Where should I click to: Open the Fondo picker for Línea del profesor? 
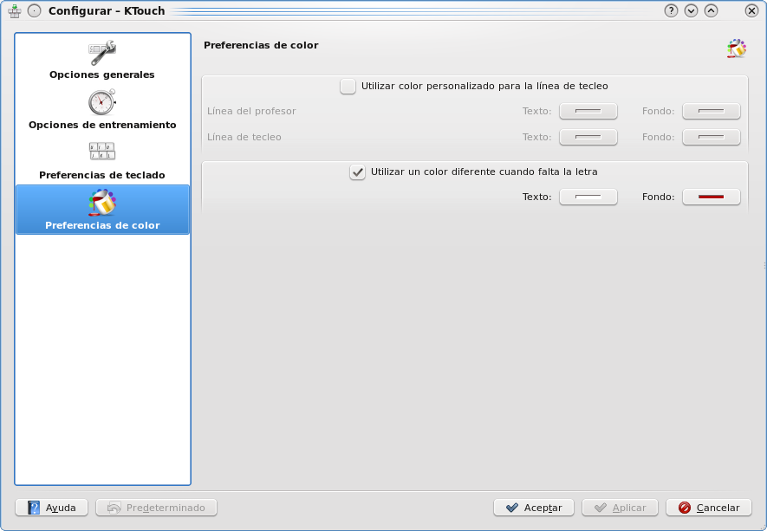[712, 111]
